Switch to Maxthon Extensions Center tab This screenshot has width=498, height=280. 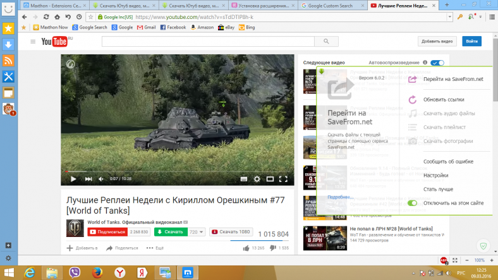tap(55, 6)
